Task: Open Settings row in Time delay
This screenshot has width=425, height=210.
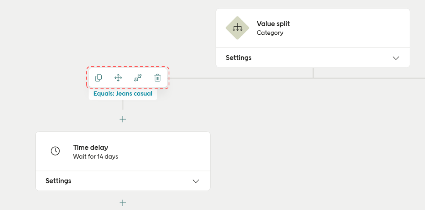Action: [58, 181]
